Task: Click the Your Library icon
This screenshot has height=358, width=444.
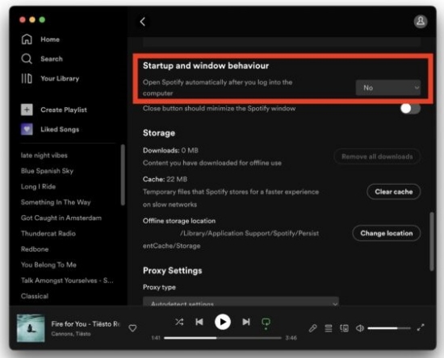Action: click(27, 78)
